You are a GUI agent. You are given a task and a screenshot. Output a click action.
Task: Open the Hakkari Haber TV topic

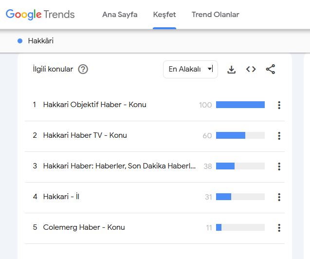(x=85, y=135)
